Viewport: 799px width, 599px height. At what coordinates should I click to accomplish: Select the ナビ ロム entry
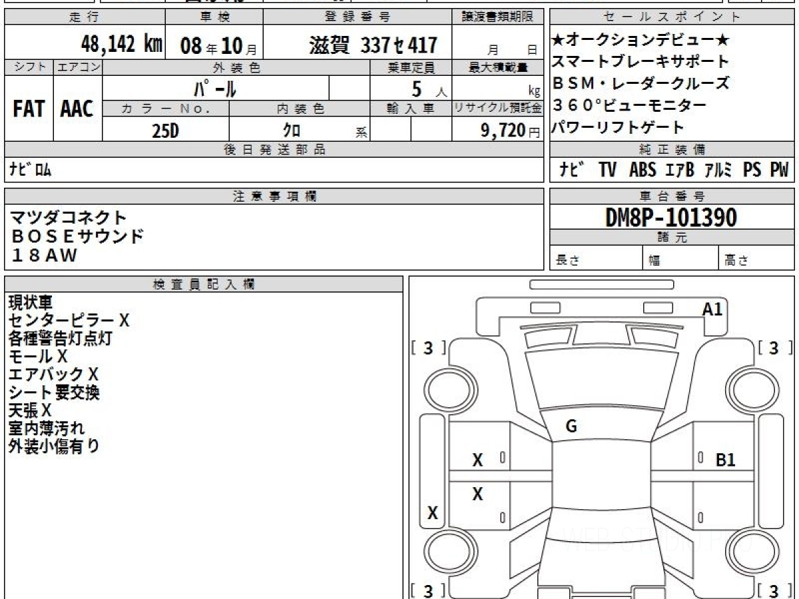point(30,170)
